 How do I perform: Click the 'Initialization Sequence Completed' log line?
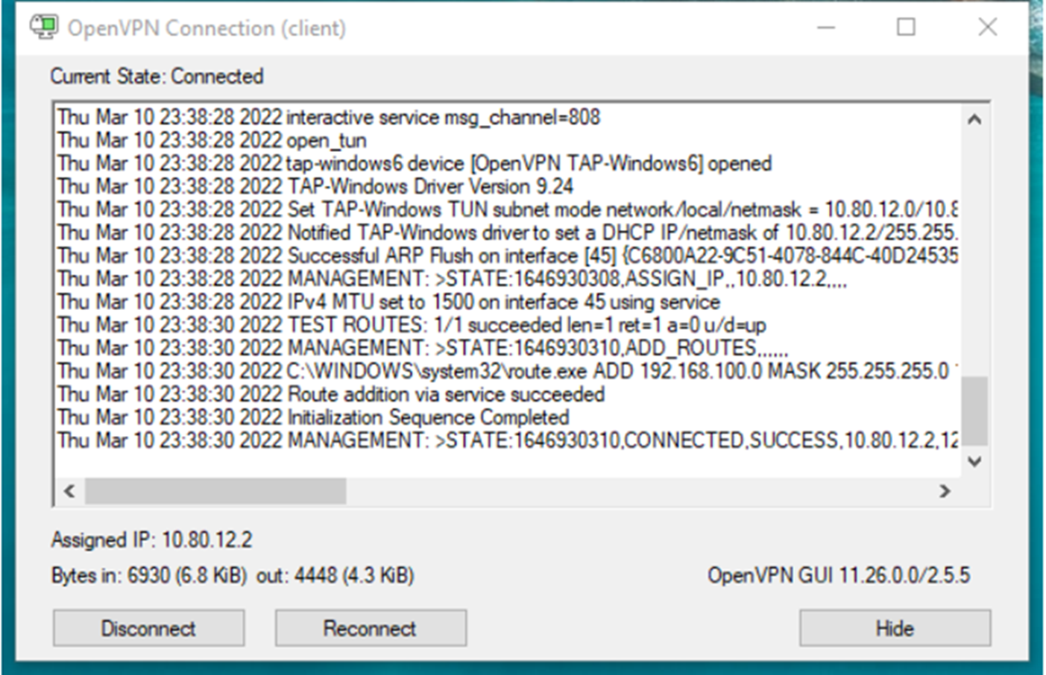[x=428, y=417]
